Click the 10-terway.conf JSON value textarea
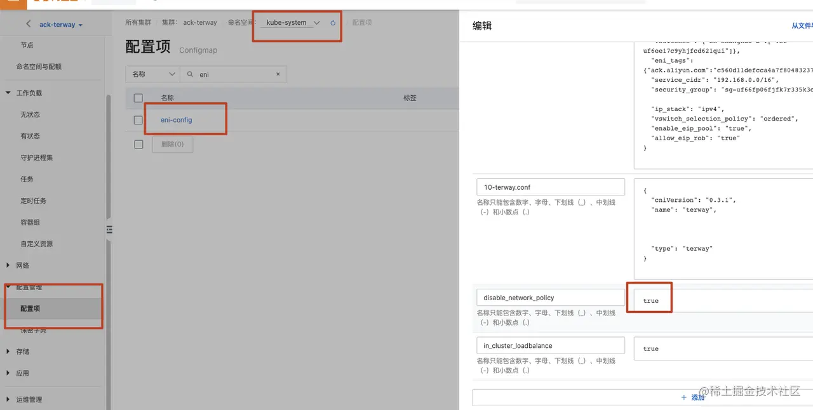This screenshot has height=410, width=813. tap(723, 228)
